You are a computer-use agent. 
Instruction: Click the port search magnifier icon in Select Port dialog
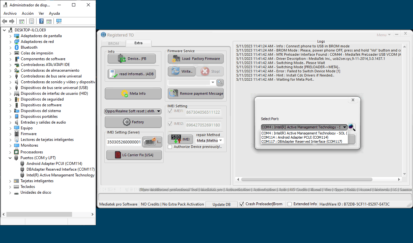tap(352, 127)
